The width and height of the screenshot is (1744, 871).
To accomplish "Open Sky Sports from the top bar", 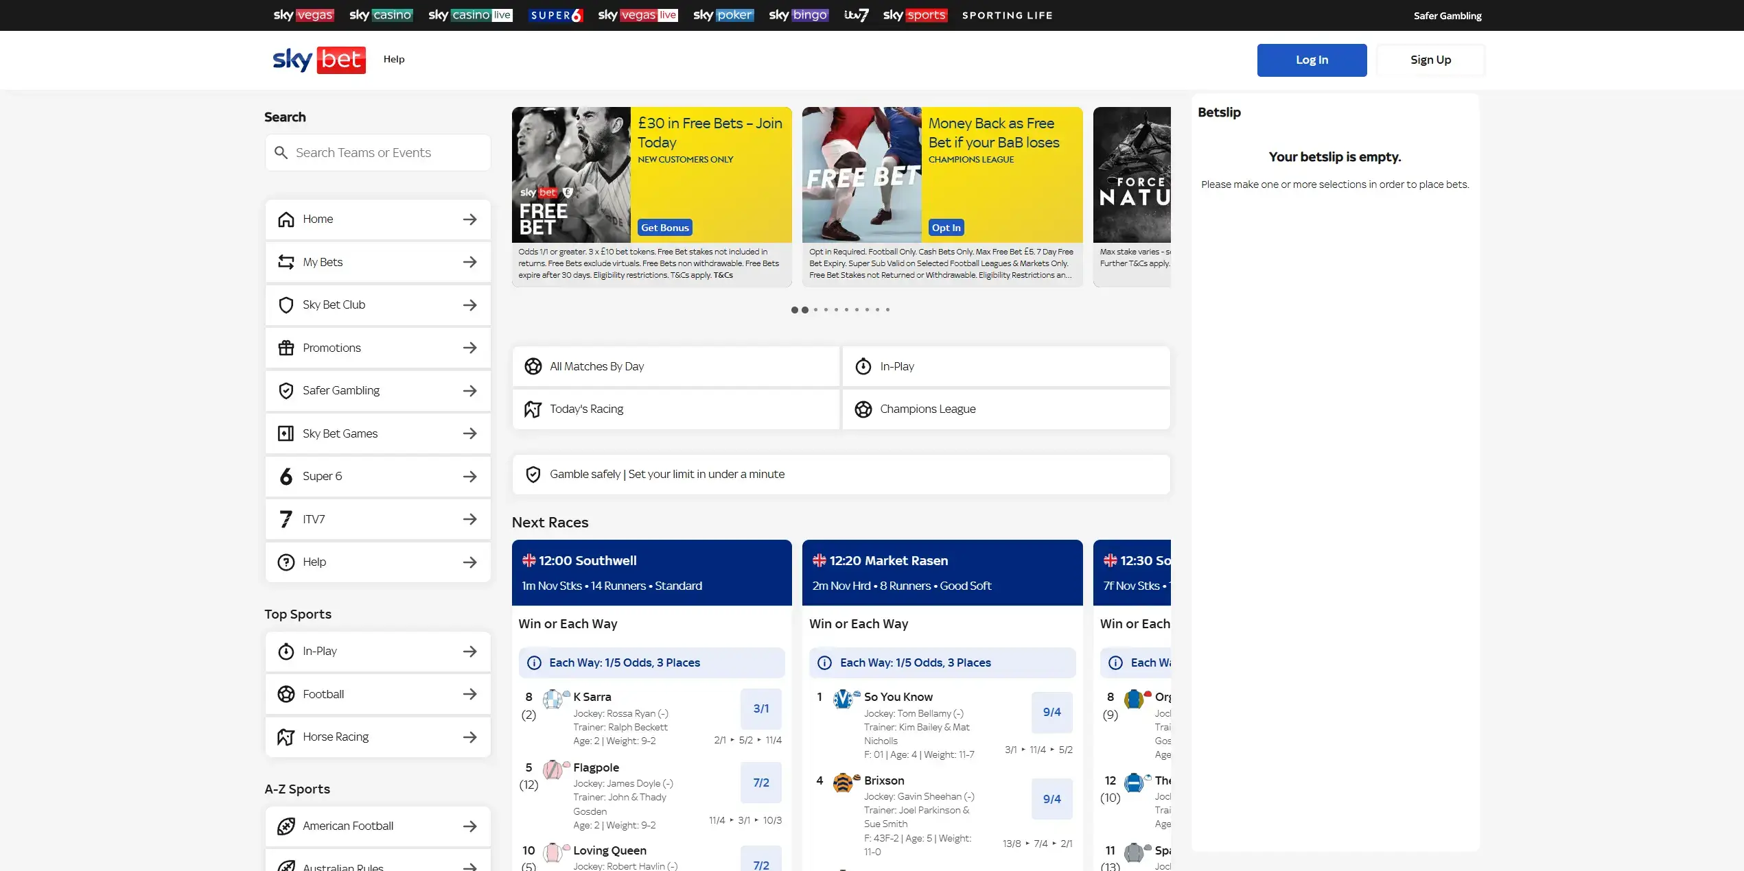I will click(x=914, y=14).
